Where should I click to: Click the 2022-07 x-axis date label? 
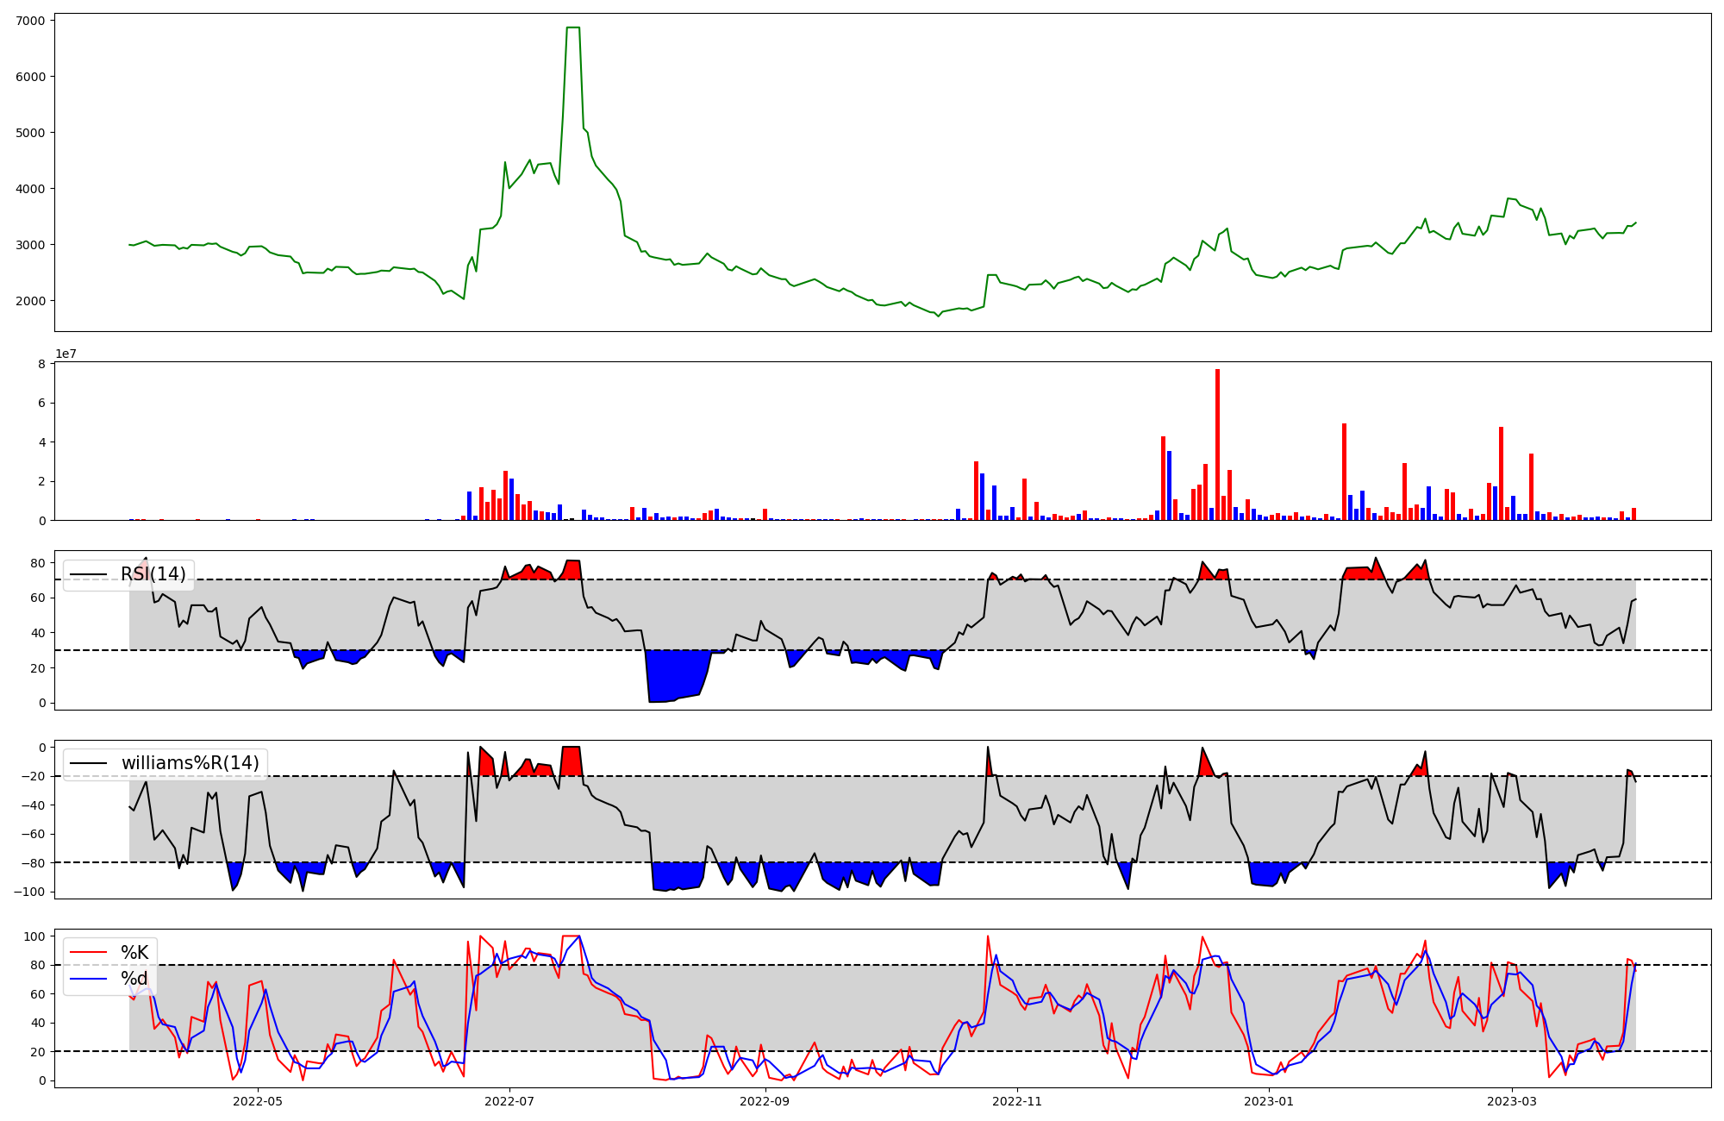pos(510,1101)
